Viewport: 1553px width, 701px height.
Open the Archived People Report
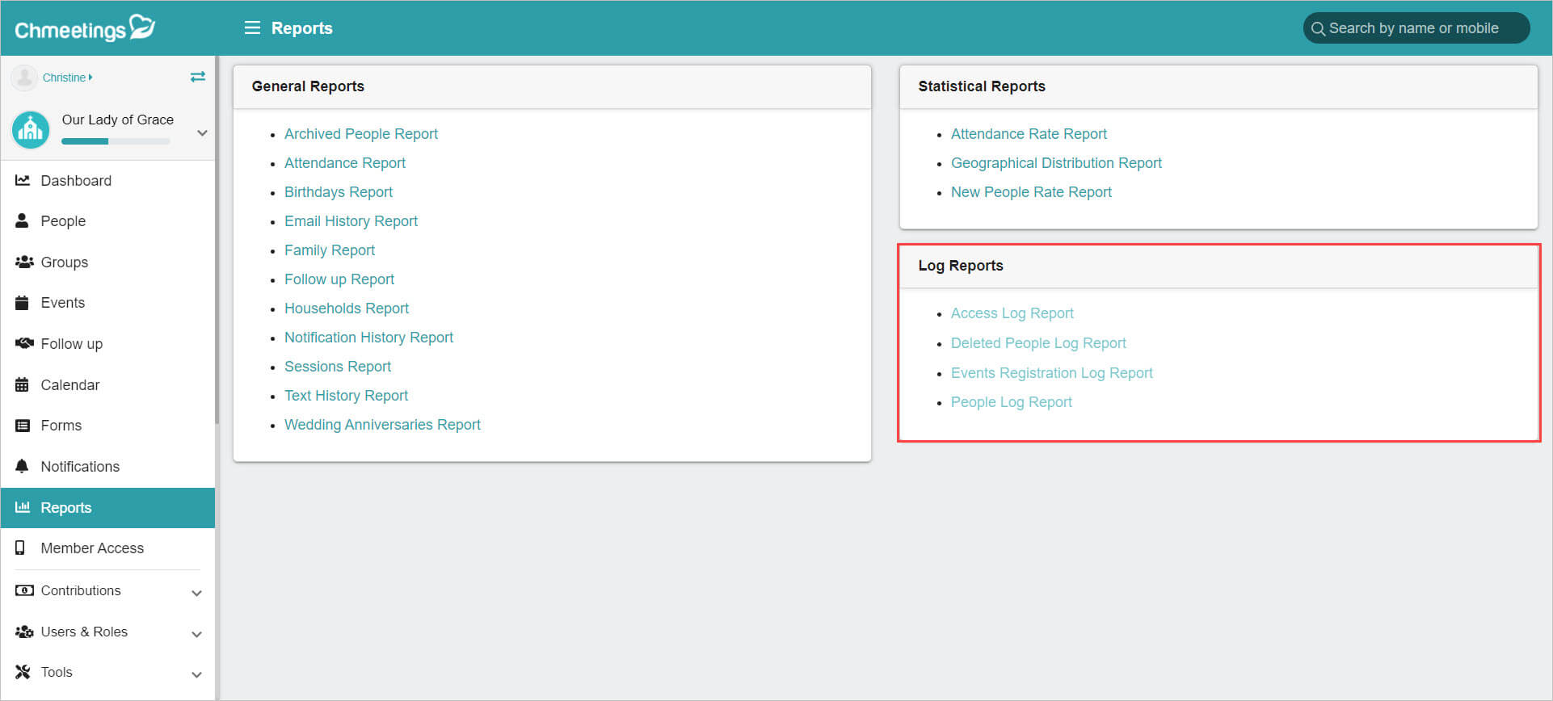tap(360, 134)
